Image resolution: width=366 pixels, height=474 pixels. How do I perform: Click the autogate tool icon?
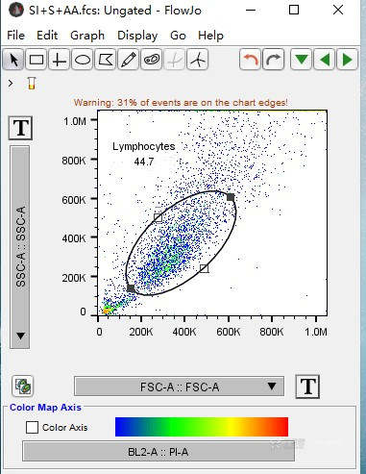pyautogui.click(x=152, y=60)
